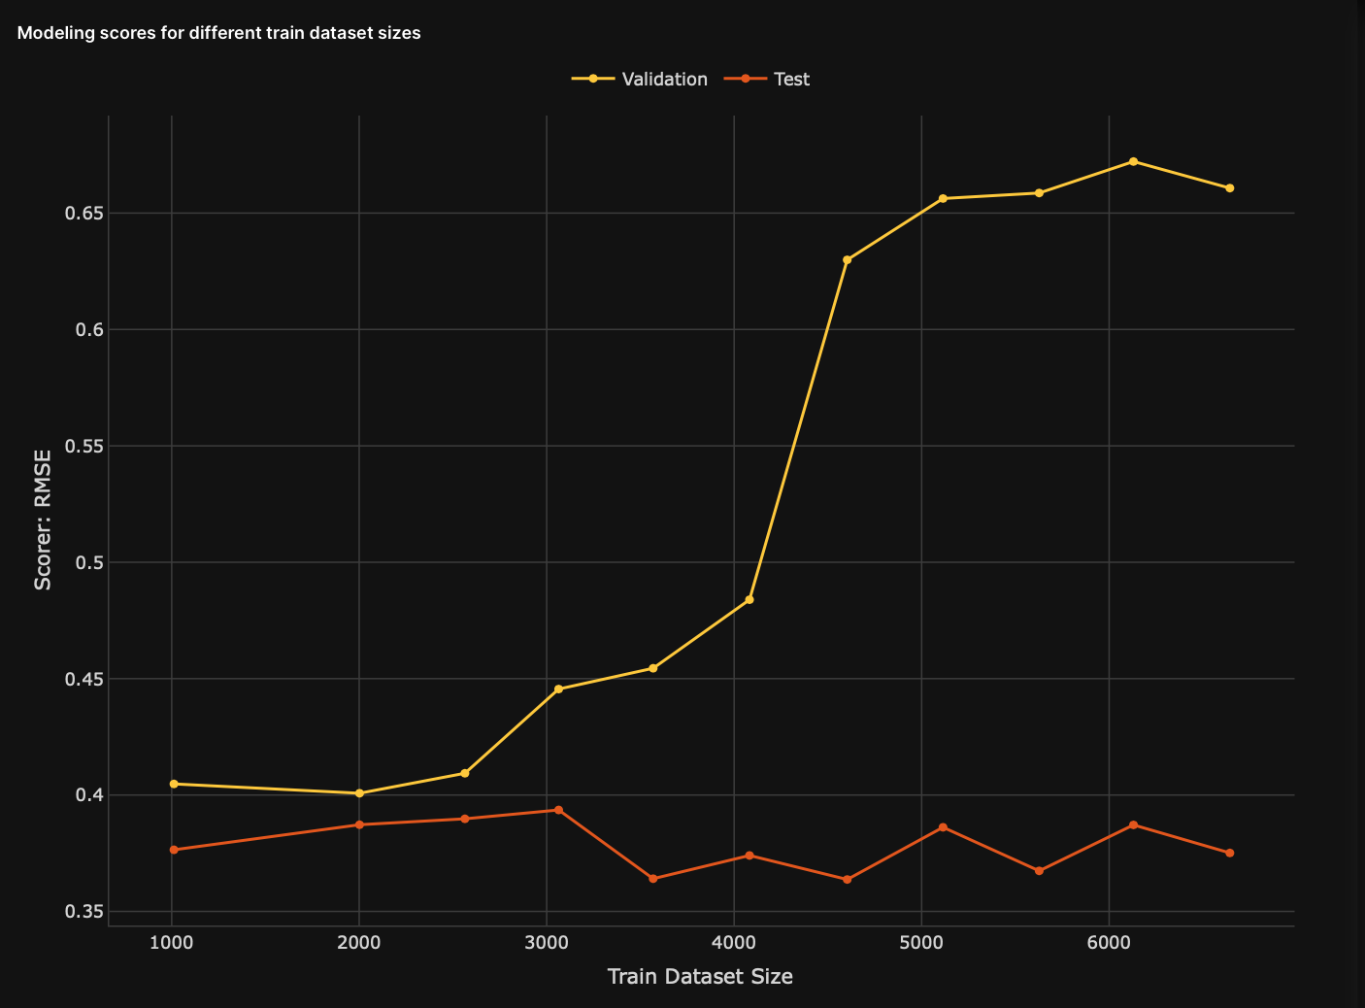Click the Validation point at train size 2000
The height and width of the screenshot is (1008, 1365).
point(359,793)
